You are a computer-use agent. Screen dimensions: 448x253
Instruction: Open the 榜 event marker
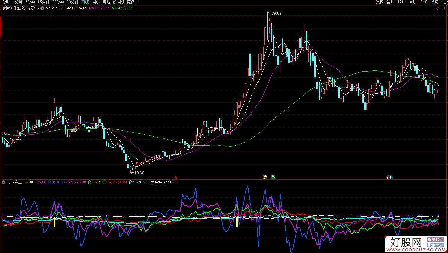pos(265,177)
